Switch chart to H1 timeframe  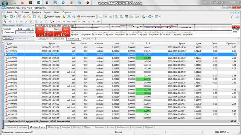tap(79, 22)
